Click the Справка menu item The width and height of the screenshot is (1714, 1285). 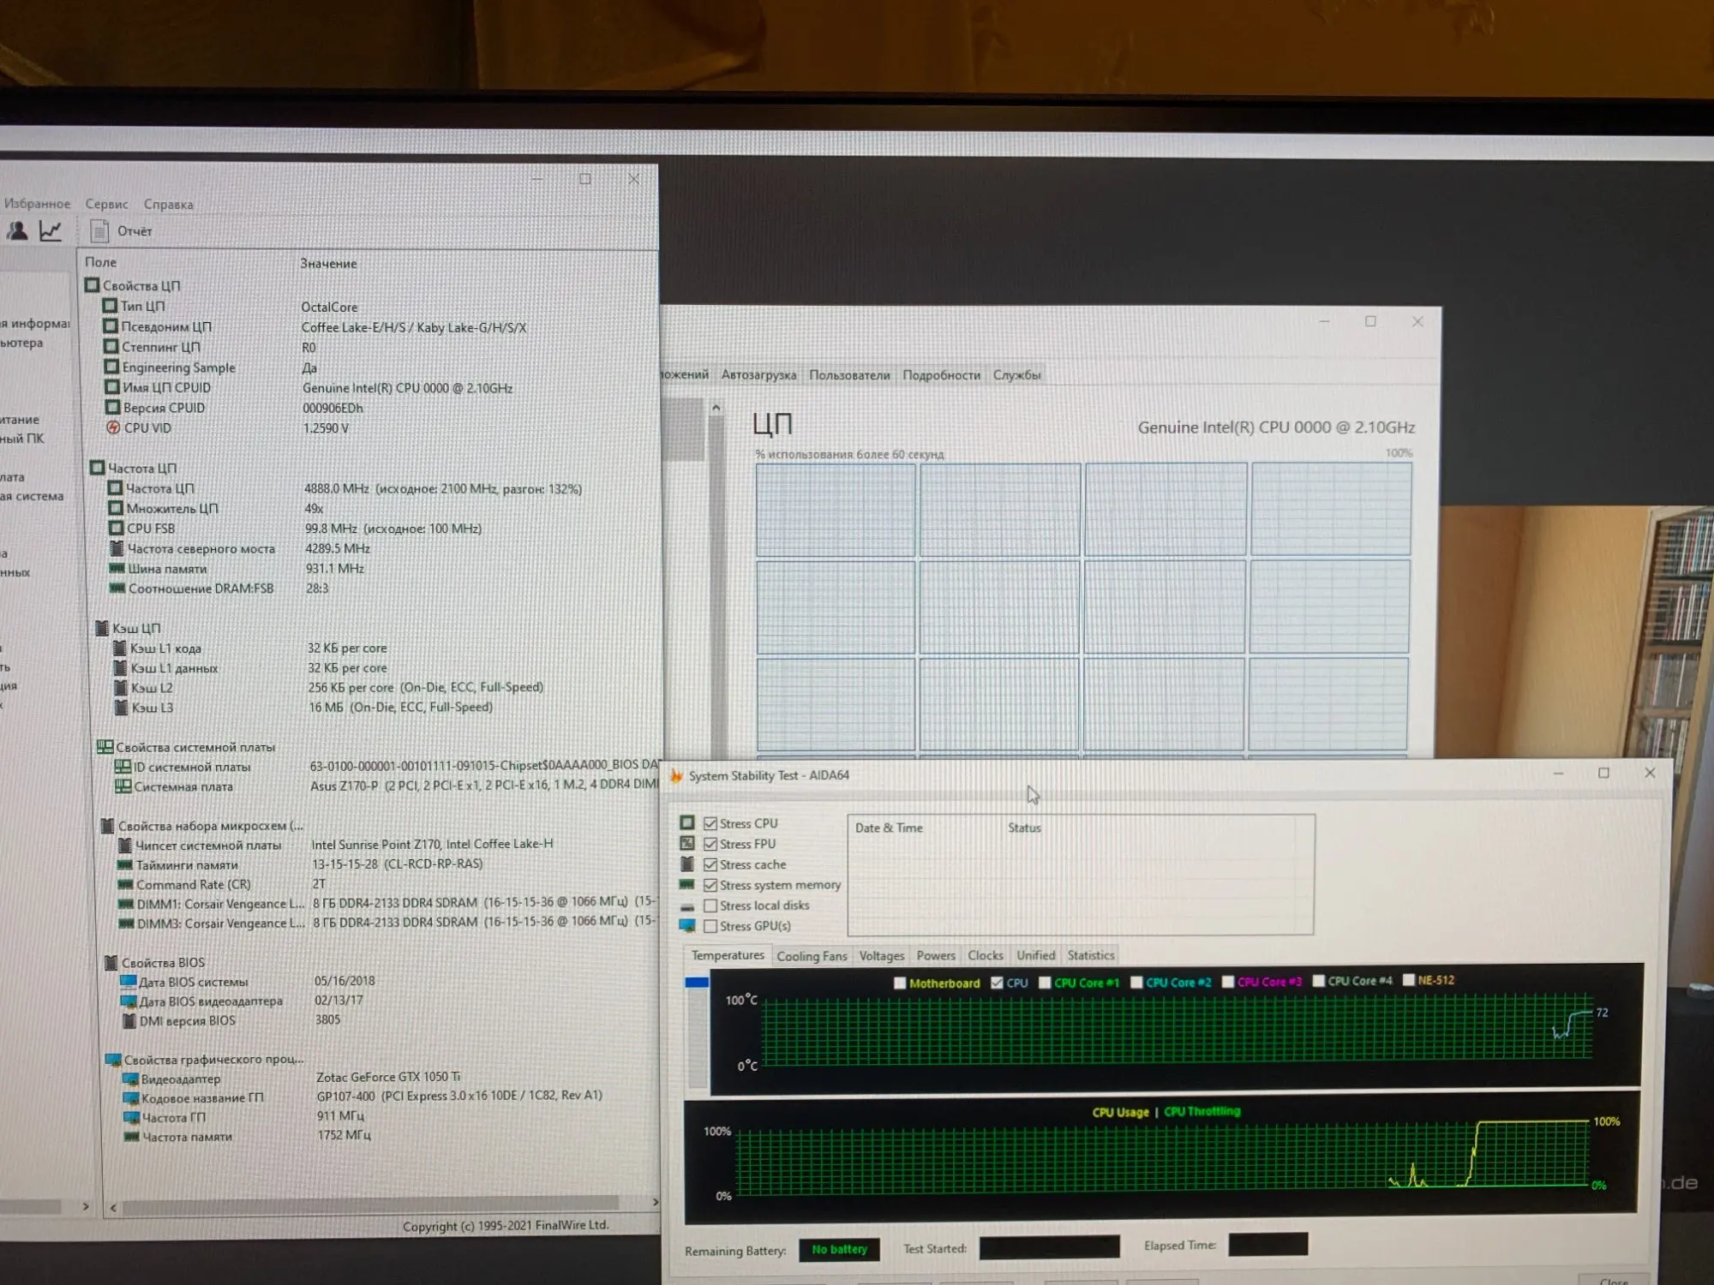tap(168, 204)
